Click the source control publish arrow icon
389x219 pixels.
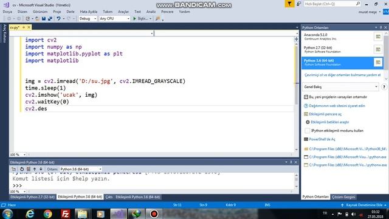(x=342, y=205)
